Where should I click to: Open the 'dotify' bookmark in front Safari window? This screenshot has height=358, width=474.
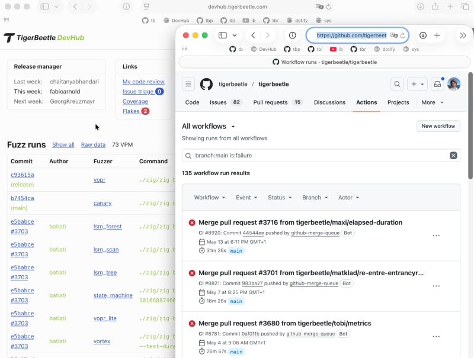pos(385,49)
